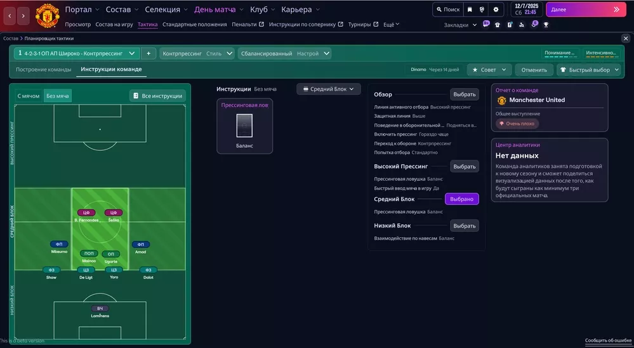Open the date and time 12/7/2025 box
The height and width of the screenshot is (348, 634).
[x=527, y=10]
